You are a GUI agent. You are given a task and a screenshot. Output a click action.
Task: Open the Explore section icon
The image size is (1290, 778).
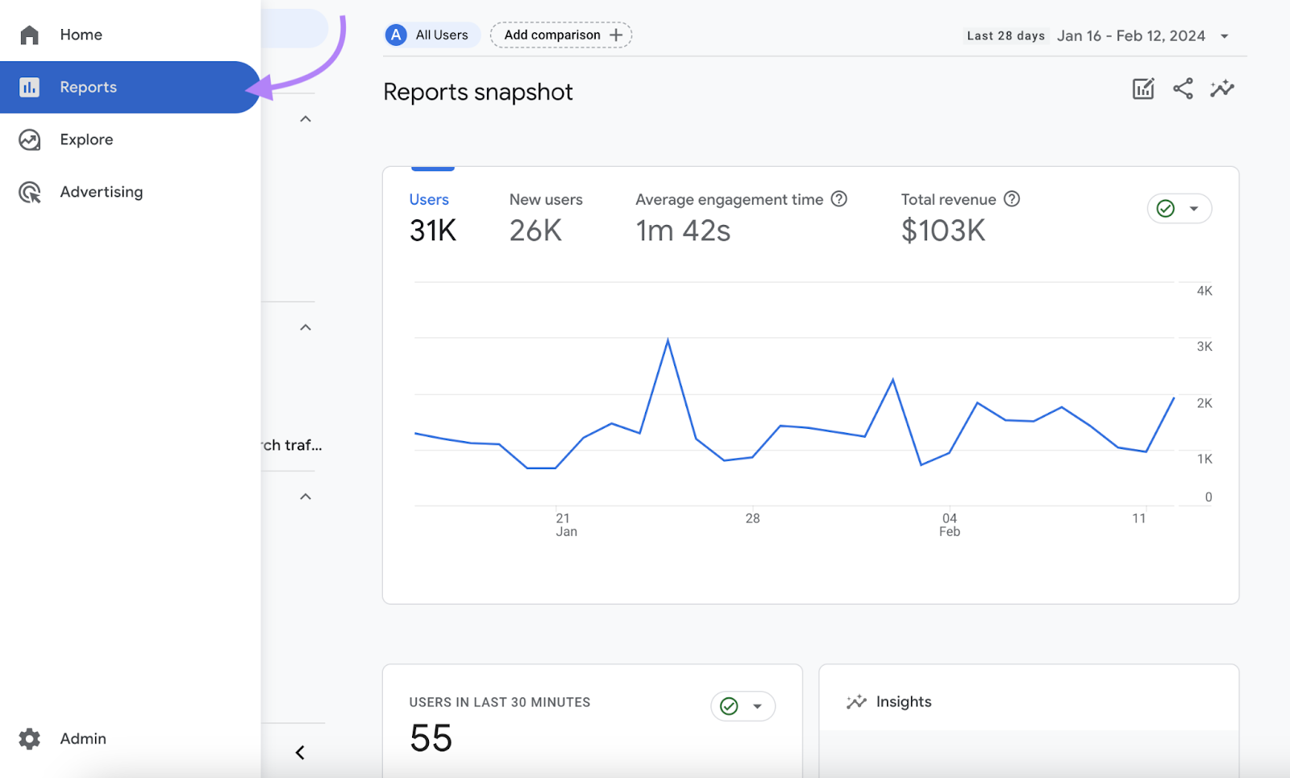[30, 139]
